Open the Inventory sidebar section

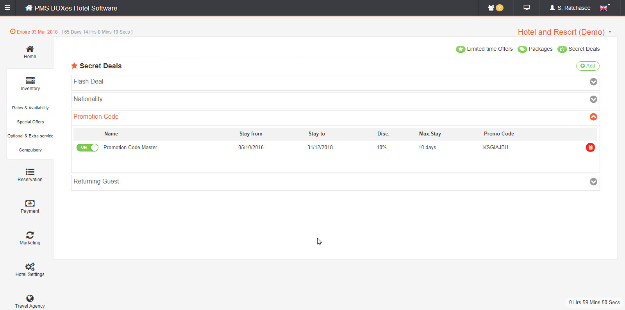pyautogui.click(x=30, y=84)
